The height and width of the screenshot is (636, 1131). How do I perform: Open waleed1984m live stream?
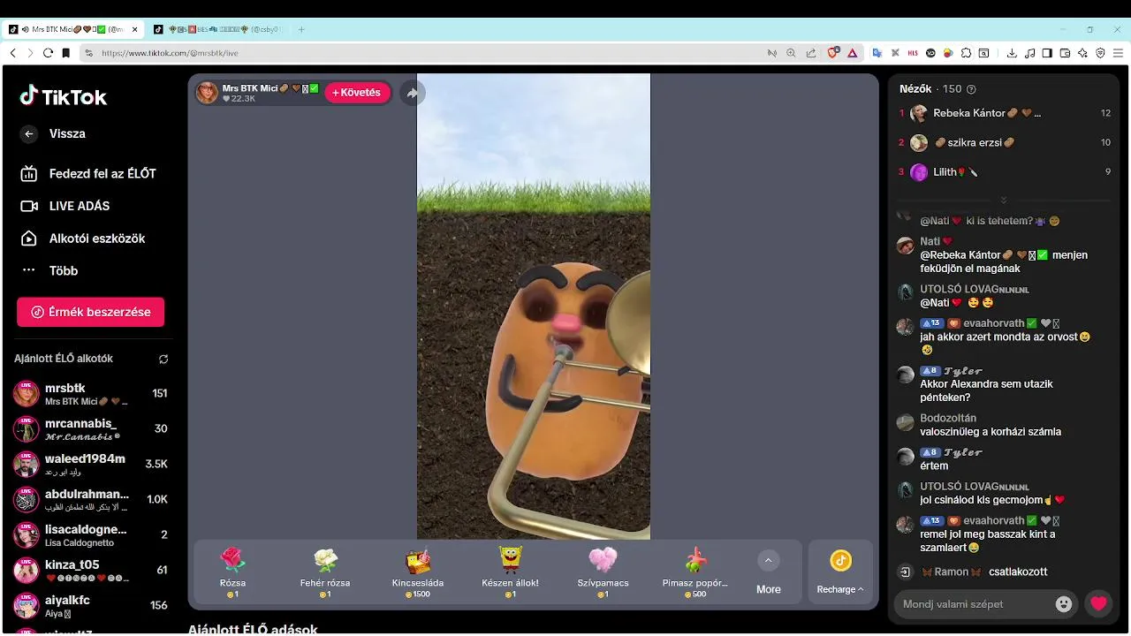(90, 465)
